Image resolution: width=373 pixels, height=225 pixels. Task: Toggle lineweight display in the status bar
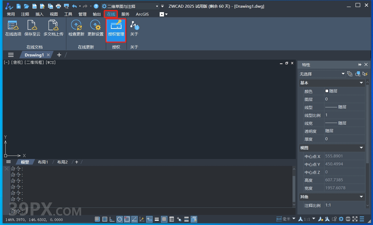pyautogui.click(x=157, y=219)
